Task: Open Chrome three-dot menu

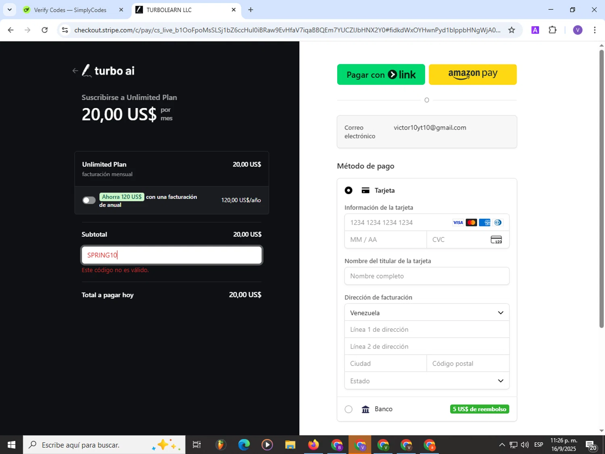Action: coord(595,30)
